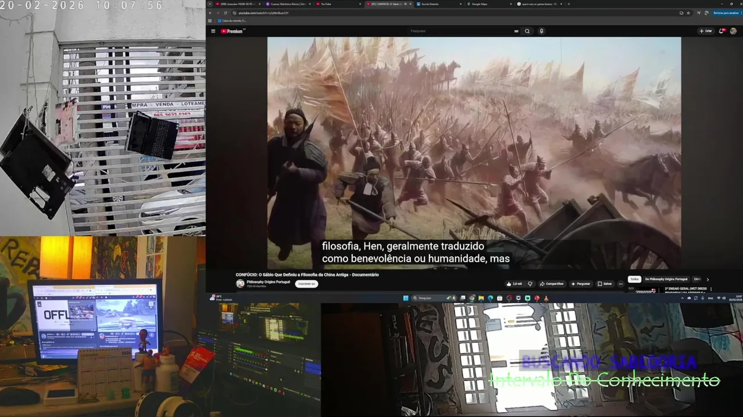
Task: Click the Criar (create) button
Action: coord(706,31)
